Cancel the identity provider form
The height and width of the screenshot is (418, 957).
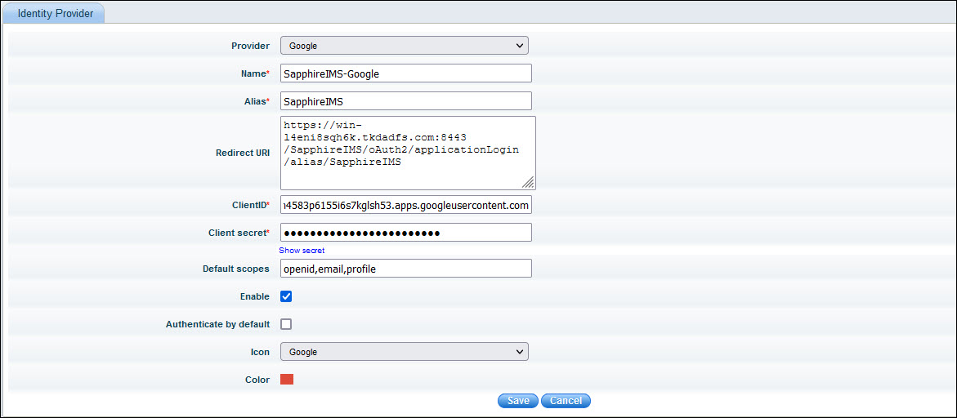pyautogui.click(x=566, y=401)
